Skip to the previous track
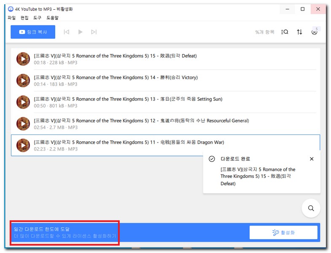Image resolution: width=331 pixels, height=253 pixels. [67, 32]
